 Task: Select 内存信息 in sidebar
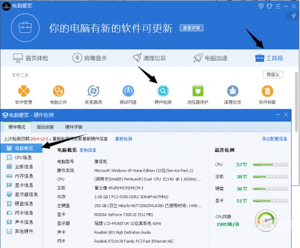(22, 176)
